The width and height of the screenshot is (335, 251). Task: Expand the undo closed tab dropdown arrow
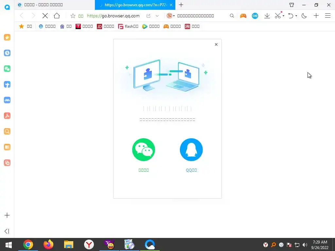pos(296,16)
